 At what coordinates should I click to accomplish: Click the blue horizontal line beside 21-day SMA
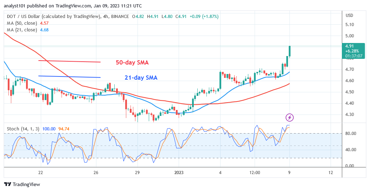(x=69, y=76)
